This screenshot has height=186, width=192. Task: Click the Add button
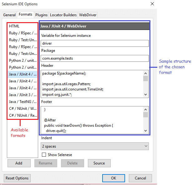tap(19, 163)
